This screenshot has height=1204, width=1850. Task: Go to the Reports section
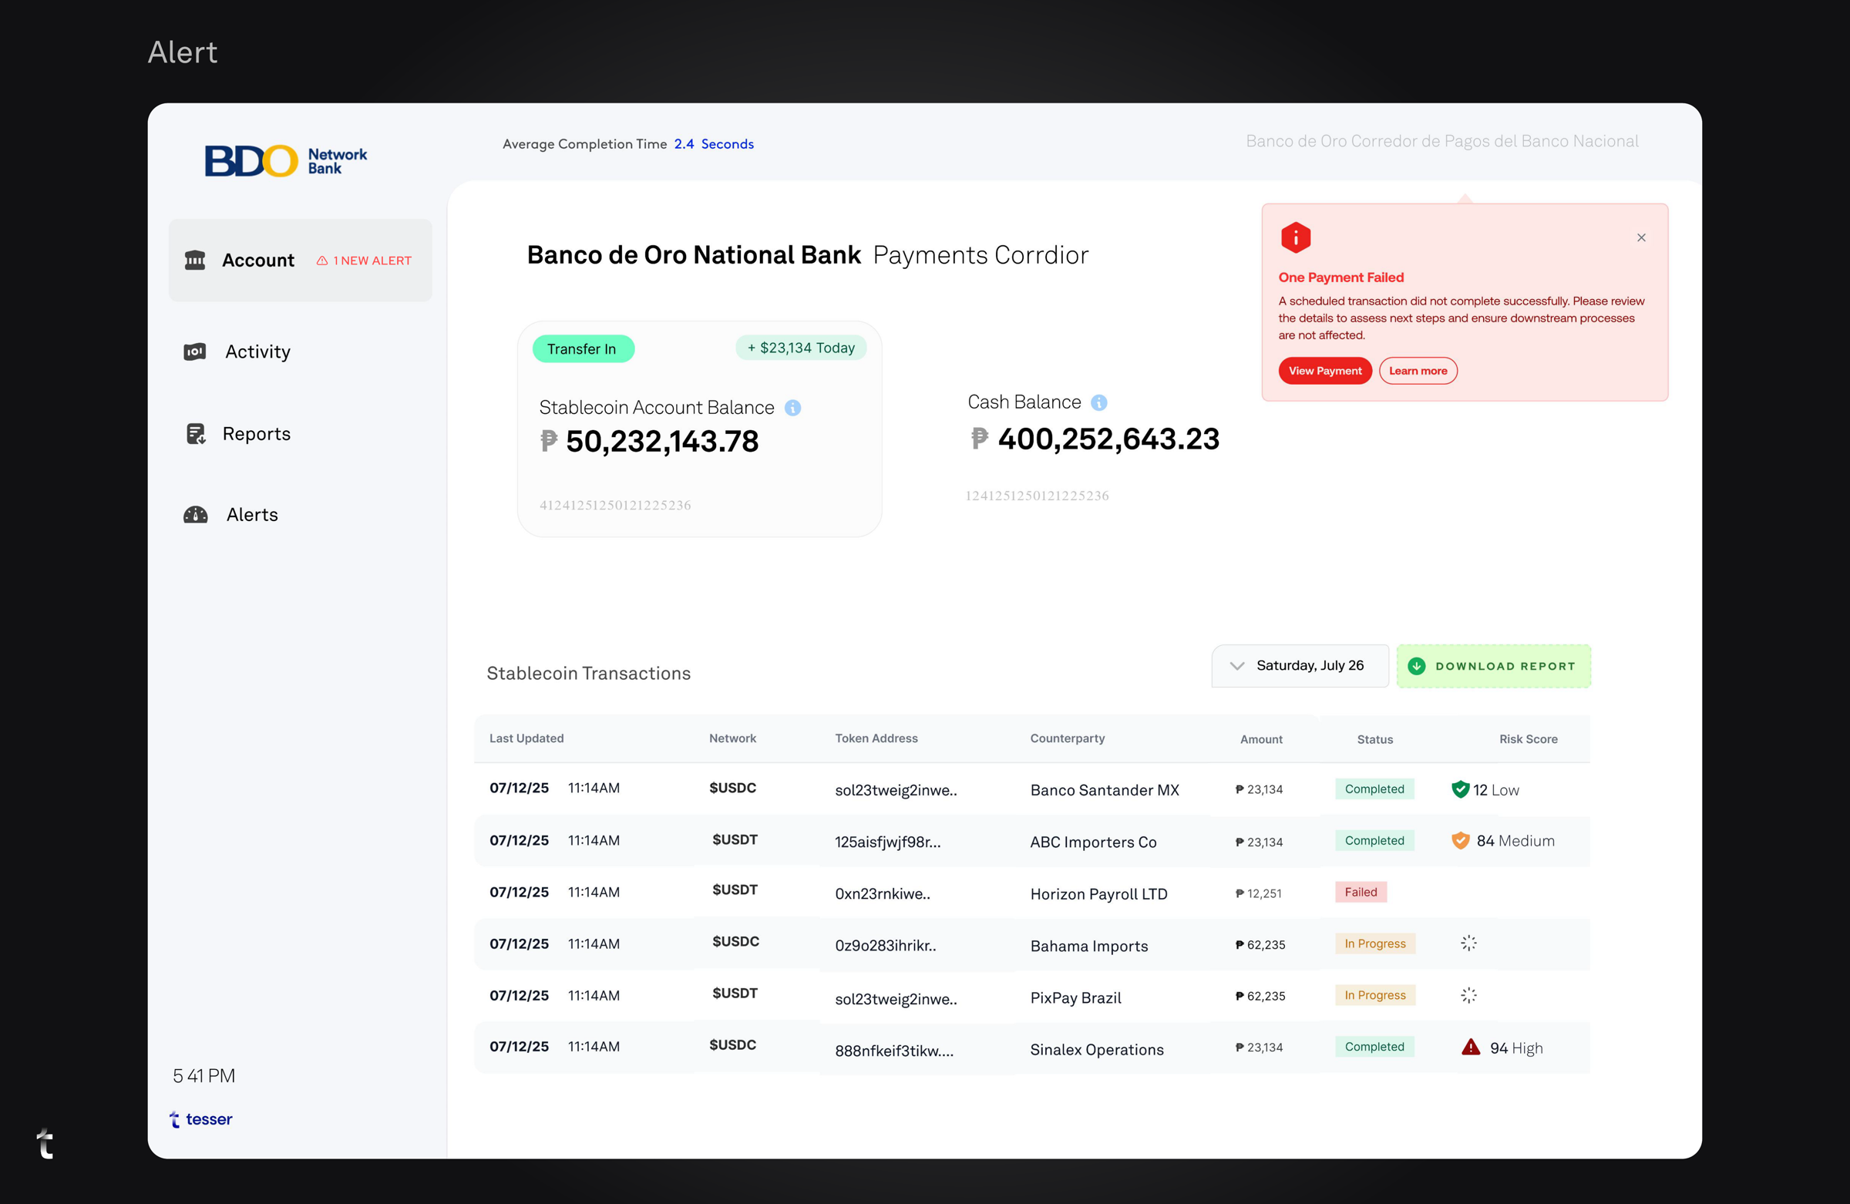pos(237,434)
